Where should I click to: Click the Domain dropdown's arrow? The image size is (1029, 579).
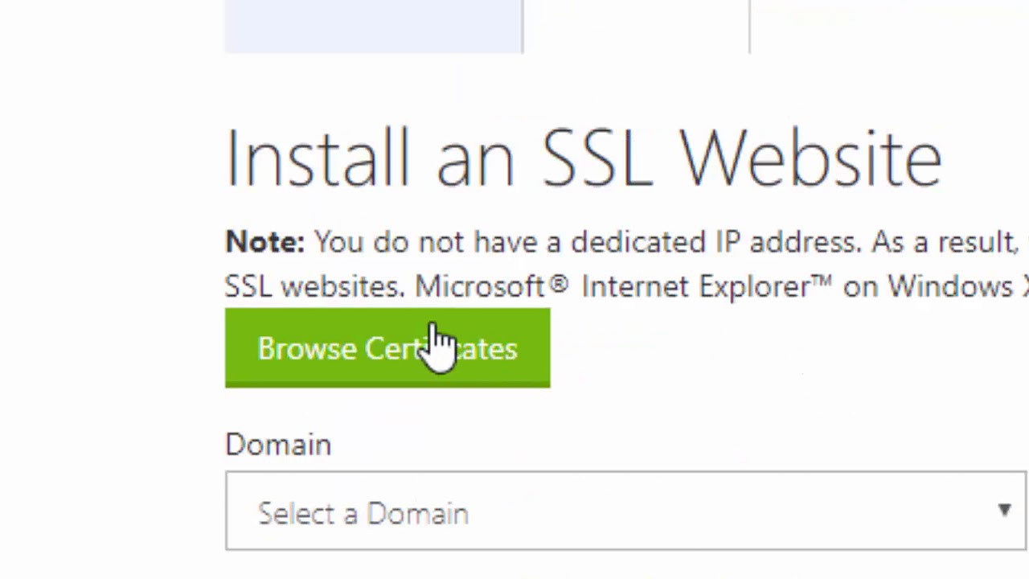click(x=1004, y=510)
